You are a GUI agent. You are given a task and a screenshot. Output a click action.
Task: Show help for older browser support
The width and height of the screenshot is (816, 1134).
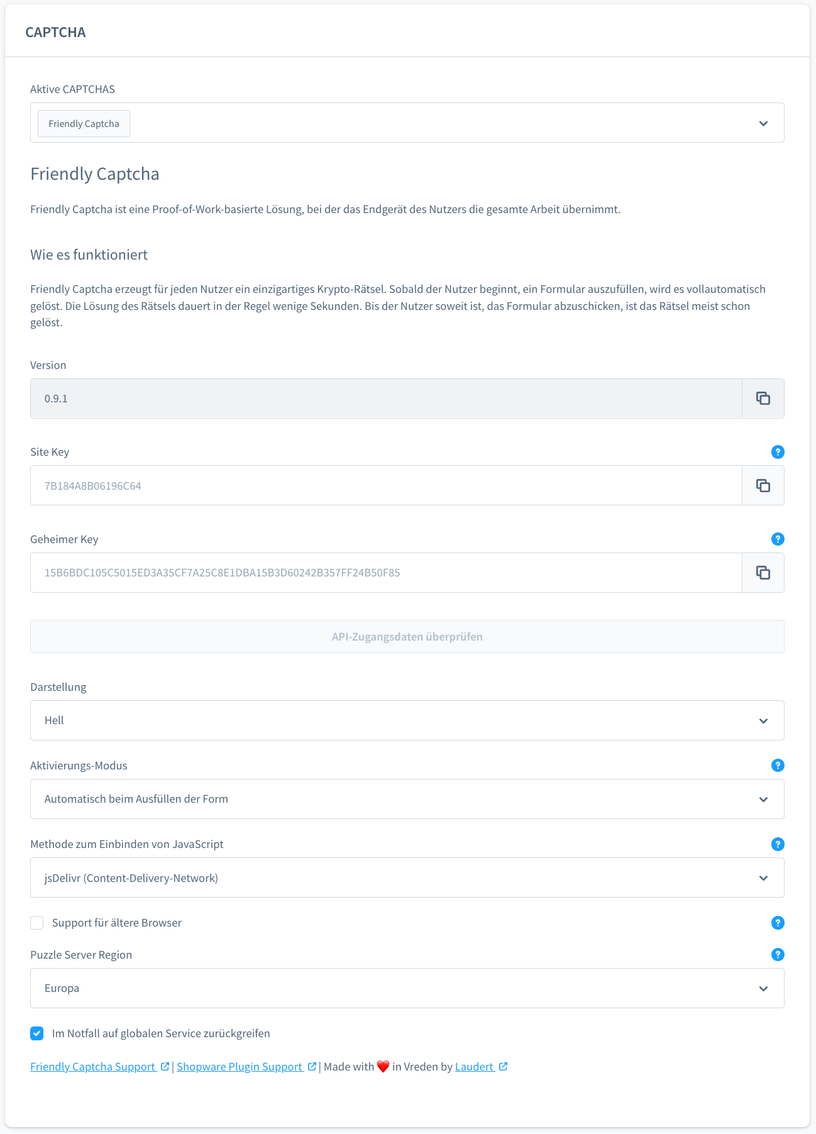778,923
